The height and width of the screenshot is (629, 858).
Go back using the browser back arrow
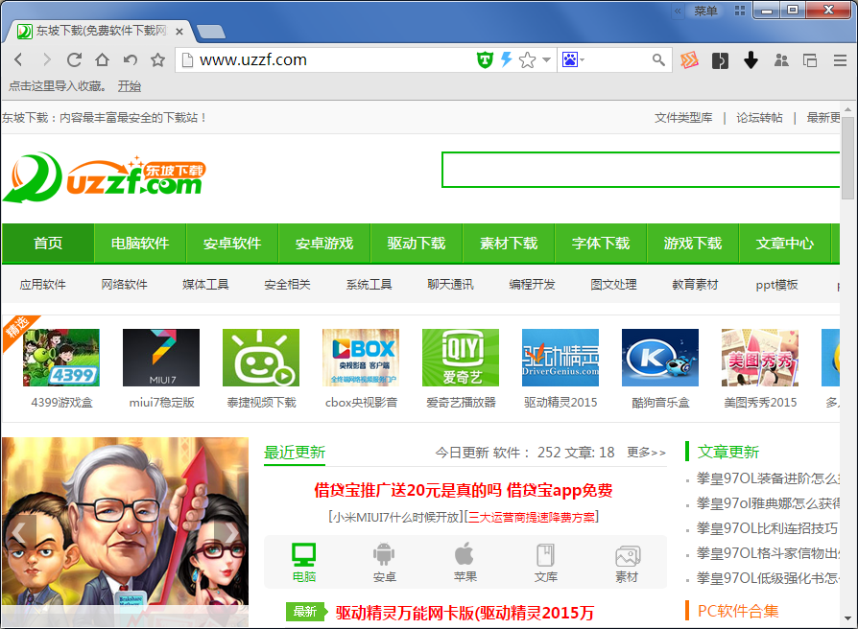coord(18,59)
